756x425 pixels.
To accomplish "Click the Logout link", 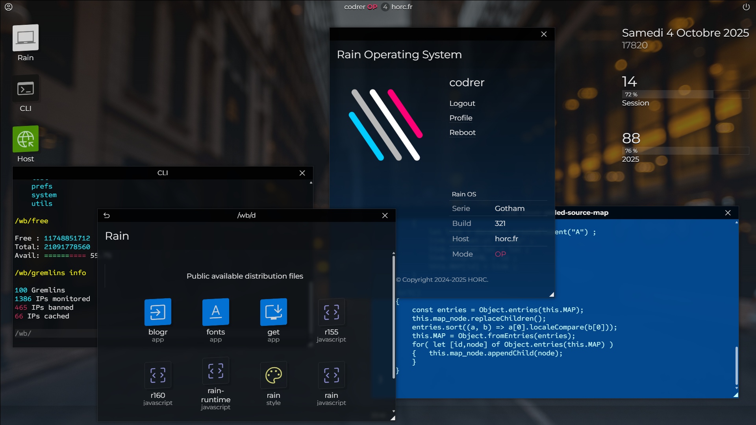I will pos(462,103).
